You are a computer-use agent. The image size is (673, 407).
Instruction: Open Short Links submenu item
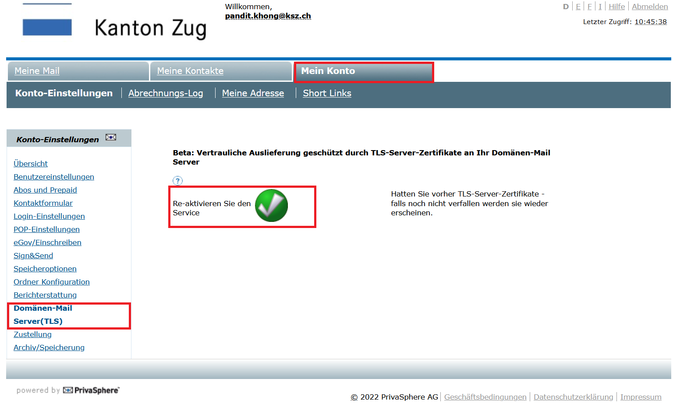coord(327,93)
